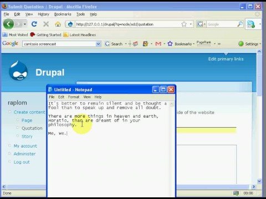Image resolution: width=266 pixels, height=199 pixels.
Task: Click the URL address field
Action: coord(127,24)
